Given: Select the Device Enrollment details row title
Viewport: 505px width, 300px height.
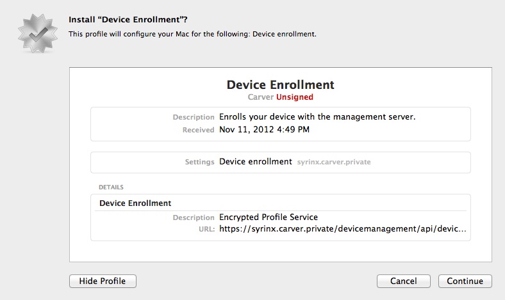Looking at the screenshot, I should coord(135,203).
